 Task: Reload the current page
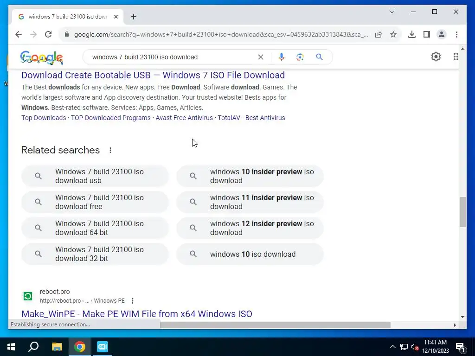click(x=48, y=34)
